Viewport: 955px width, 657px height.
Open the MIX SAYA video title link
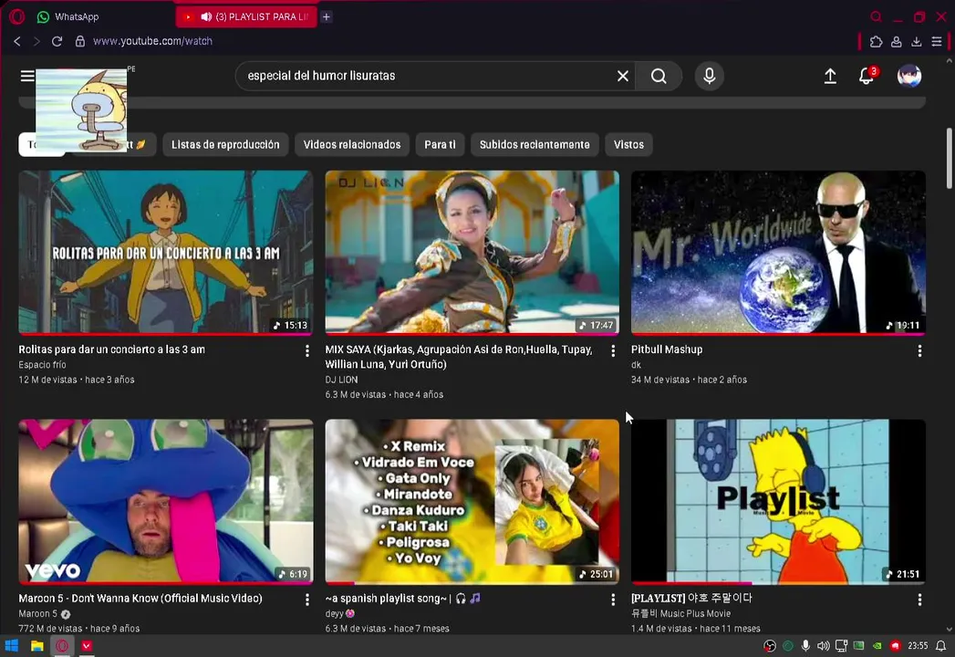click(x=459, y=357)
